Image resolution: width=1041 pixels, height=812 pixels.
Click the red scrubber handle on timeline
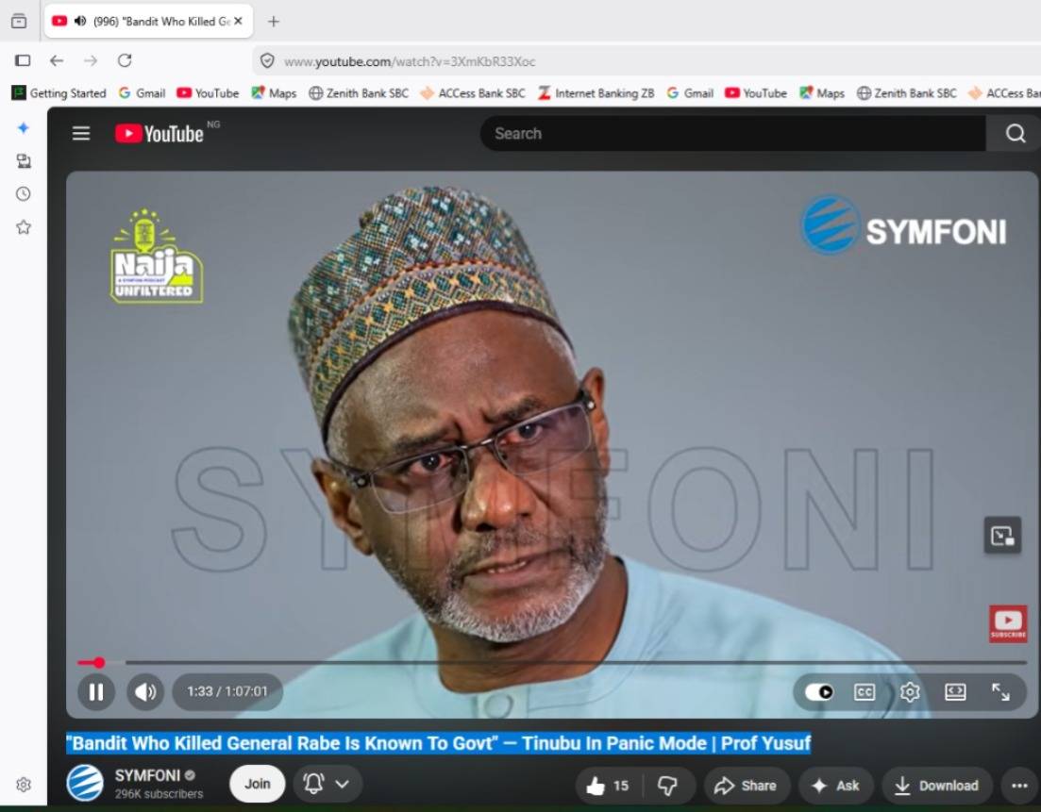[99, 662]
